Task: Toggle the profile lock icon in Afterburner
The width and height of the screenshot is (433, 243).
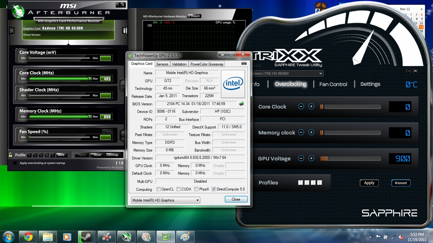Action: point(10,155)
